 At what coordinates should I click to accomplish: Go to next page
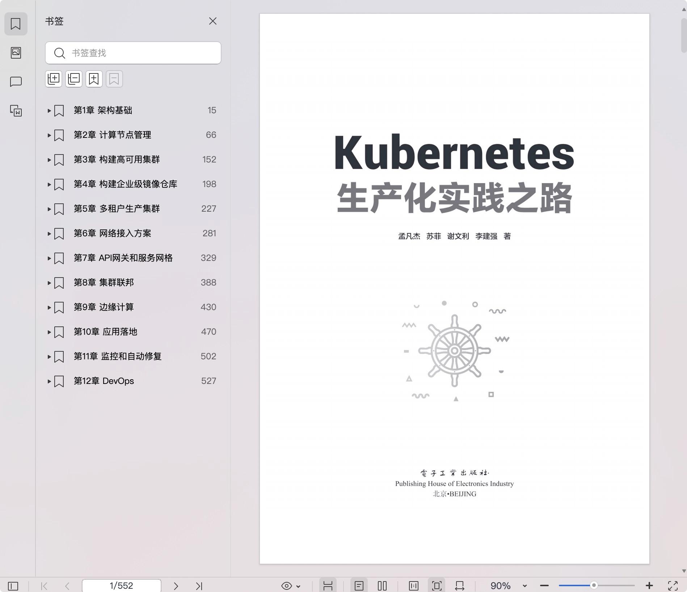[176, 586]
